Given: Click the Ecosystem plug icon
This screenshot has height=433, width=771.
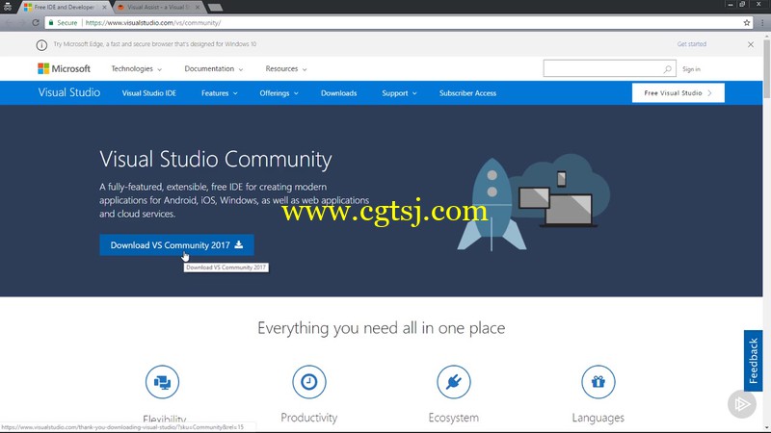Looking at the screenshot, I should pyautogui.click(x=453, y=382).
